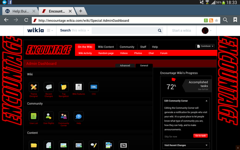The width and height of the screenshot is (240, 150).
Task: Tap the battery indicator in status bar
Action: [223, 2]
